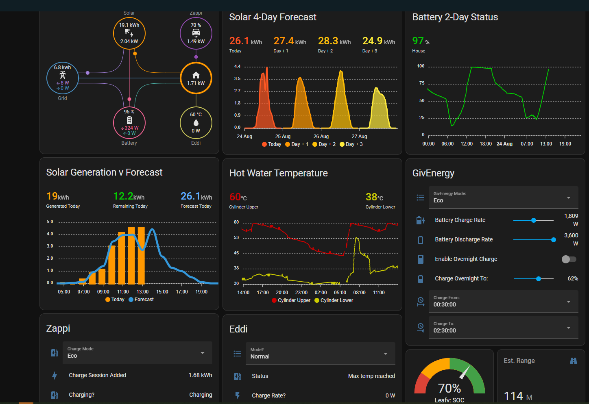Click the Charge Session Added lightning icon

(55, 376)
